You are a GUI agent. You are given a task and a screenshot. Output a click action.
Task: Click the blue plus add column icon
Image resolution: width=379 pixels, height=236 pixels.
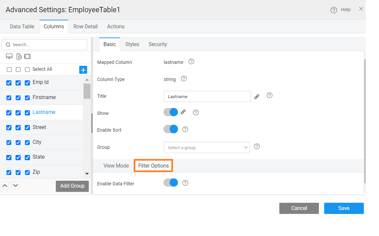click(83, 70)
